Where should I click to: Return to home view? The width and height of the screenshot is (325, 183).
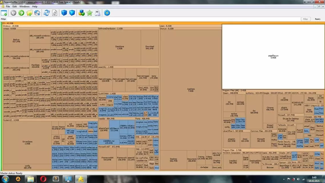click(x=37, y=13)
